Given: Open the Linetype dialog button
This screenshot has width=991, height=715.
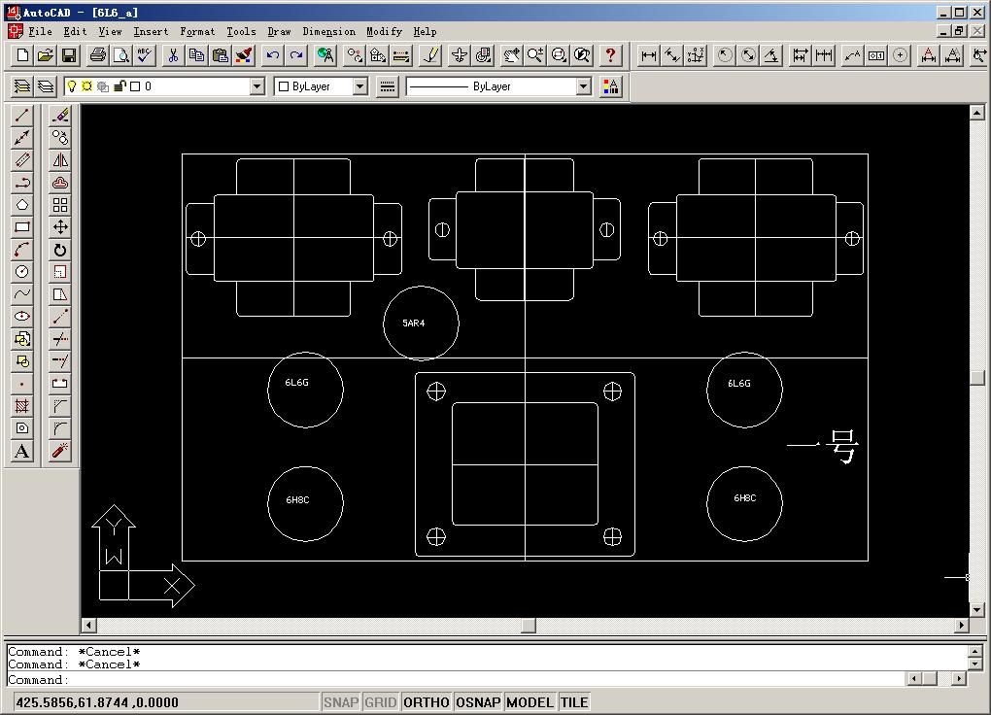Looking at the screenshot, I should [x=388, y=86].
